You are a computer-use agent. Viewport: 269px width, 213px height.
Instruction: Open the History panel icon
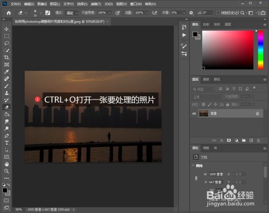(x=184, y=27)
